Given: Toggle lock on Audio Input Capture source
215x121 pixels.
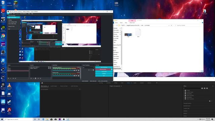Looking at the screenshot, I should (x=50, y=67).
